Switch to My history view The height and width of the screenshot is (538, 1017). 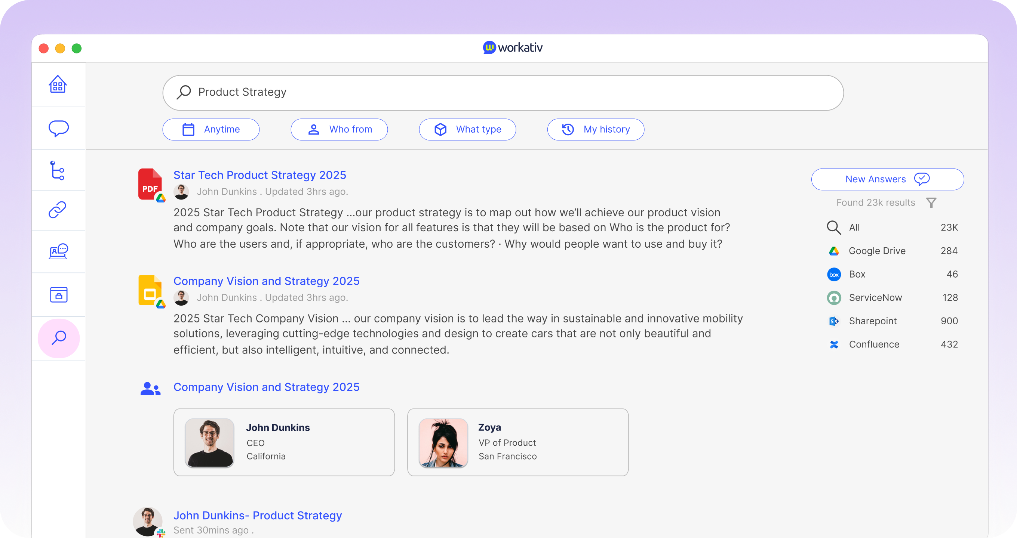pyautogui.click(x=595, y=129)
